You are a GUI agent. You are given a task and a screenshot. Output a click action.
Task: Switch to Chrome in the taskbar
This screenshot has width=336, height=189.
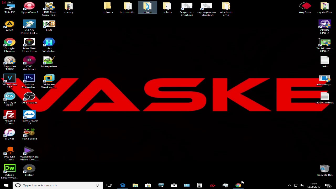click(238, 185)
